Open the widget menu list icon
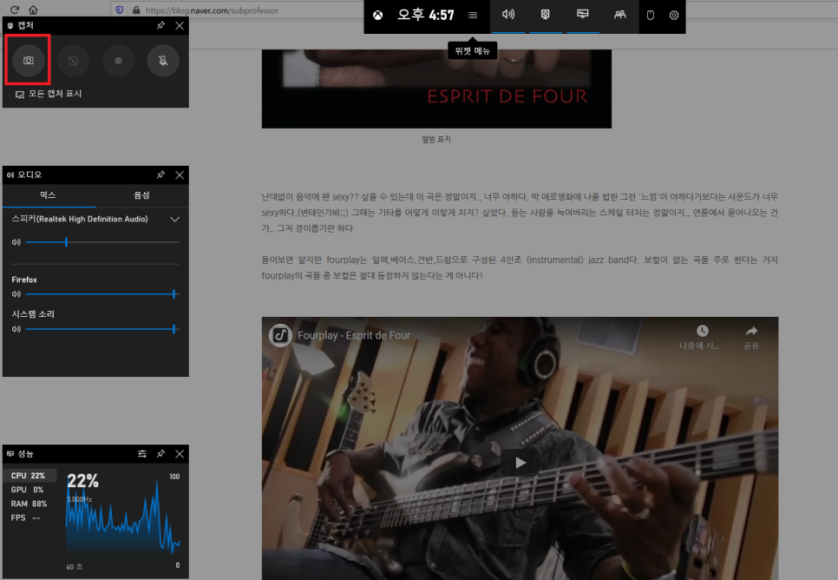 (x=473, y=15)
